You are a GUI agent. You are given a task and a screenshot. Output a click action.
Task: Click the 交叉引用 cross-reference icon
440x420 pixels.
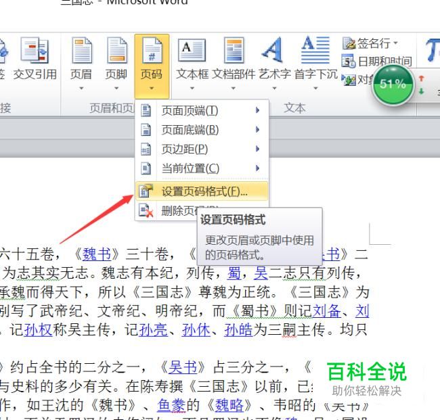tap(35, 50)
